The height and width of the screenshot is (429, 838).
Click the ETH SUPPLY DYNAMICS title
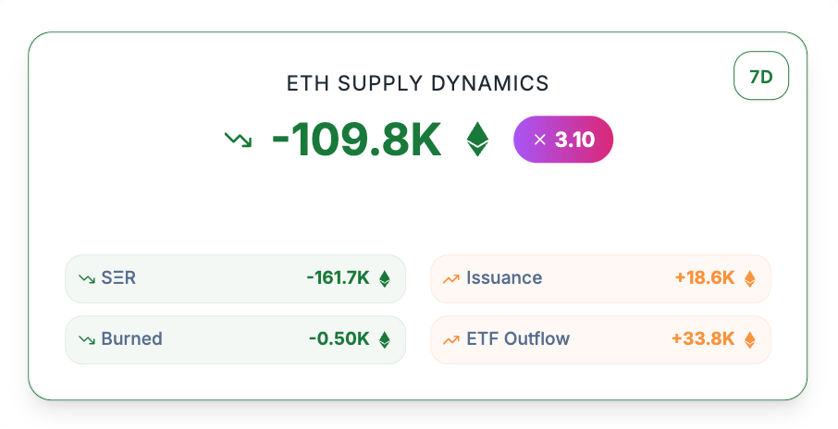pos(418,83)
